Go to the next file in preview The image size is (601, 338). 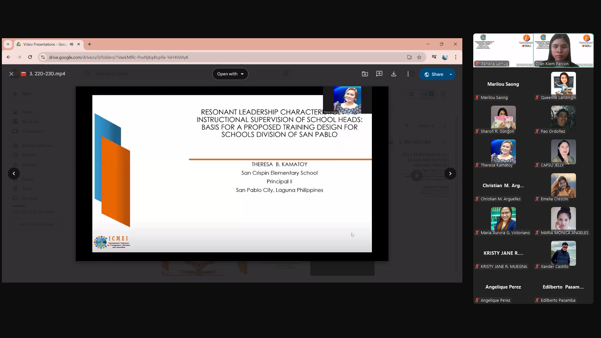click(x=450, y=174)
